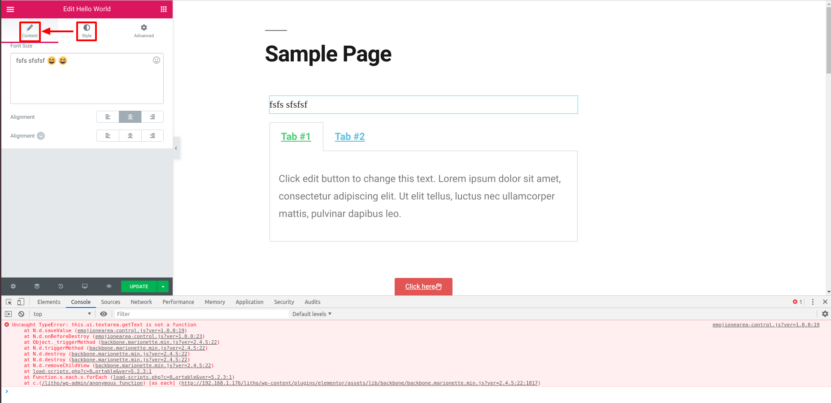The width and height of the screenshot is (831, 403).
Task: Click the emoji text area with 'fsfs sfsfsf'
Action: point(87,78)
